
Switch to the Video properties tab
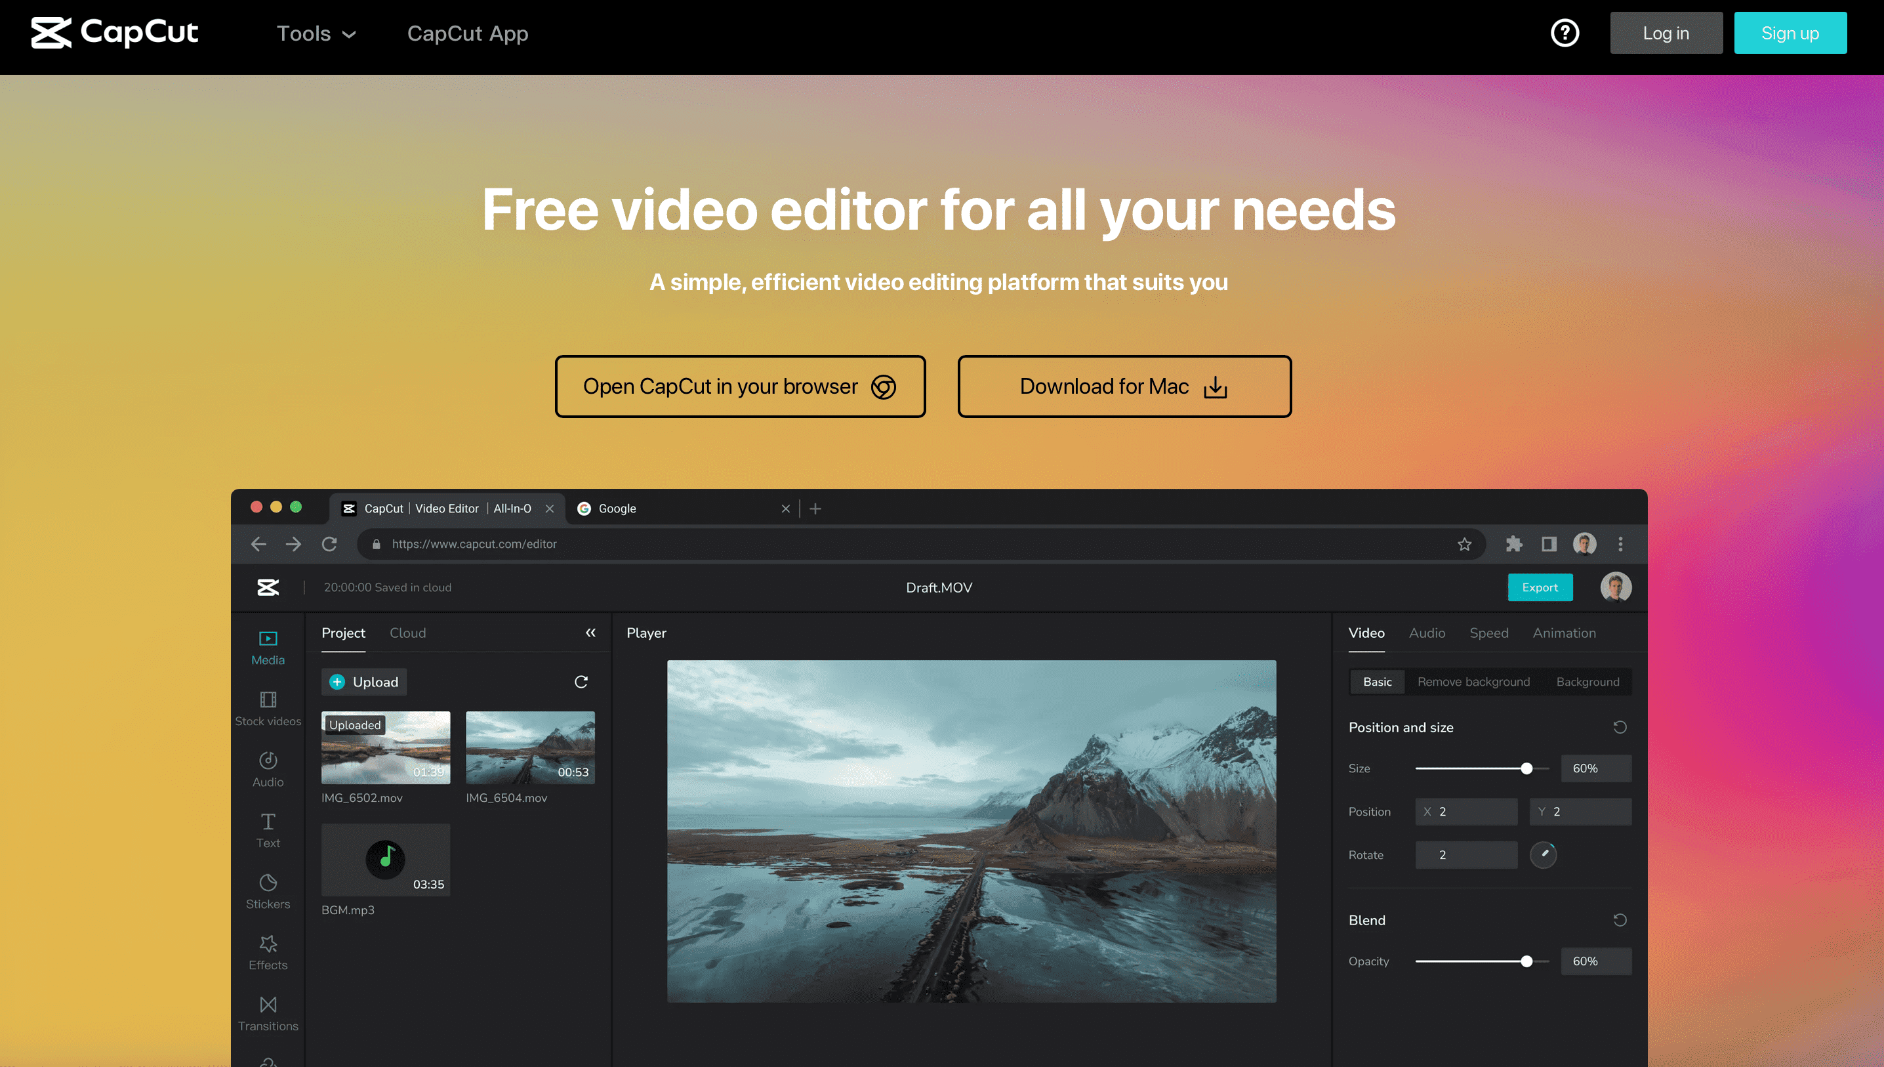1366,633
